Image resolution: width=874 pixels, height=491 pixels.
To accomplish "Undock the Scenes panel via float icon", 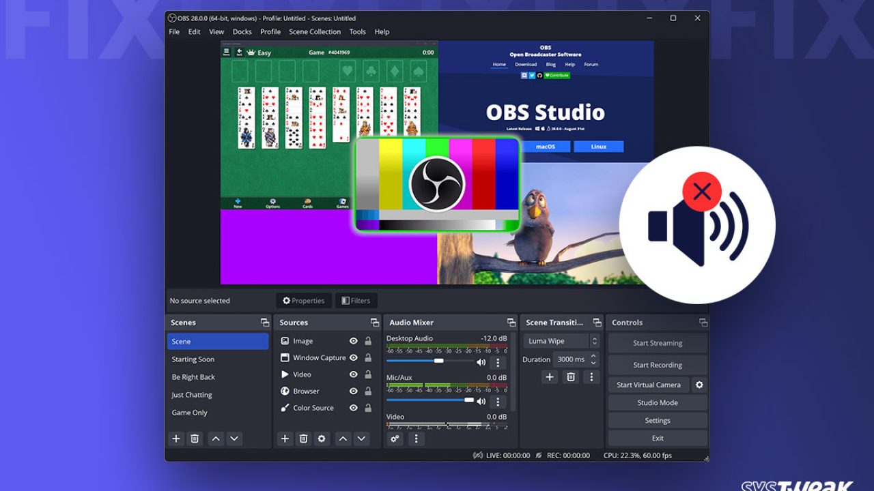I will [x=265, y=323].
